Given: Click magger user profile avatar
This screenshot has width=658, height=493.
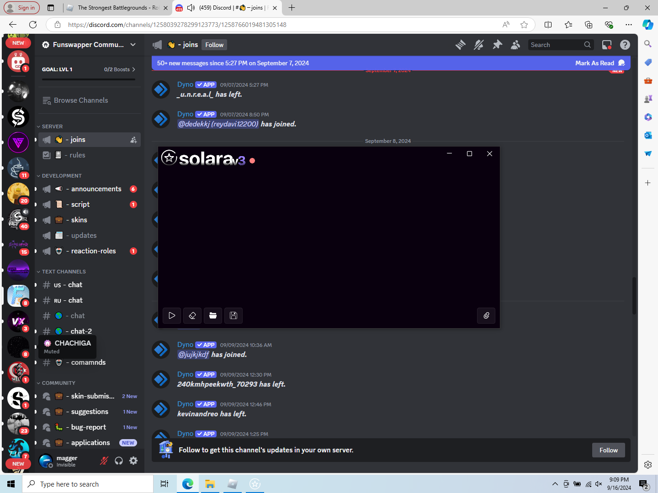Looking at the screenshot, I should [x=46, y=461].
